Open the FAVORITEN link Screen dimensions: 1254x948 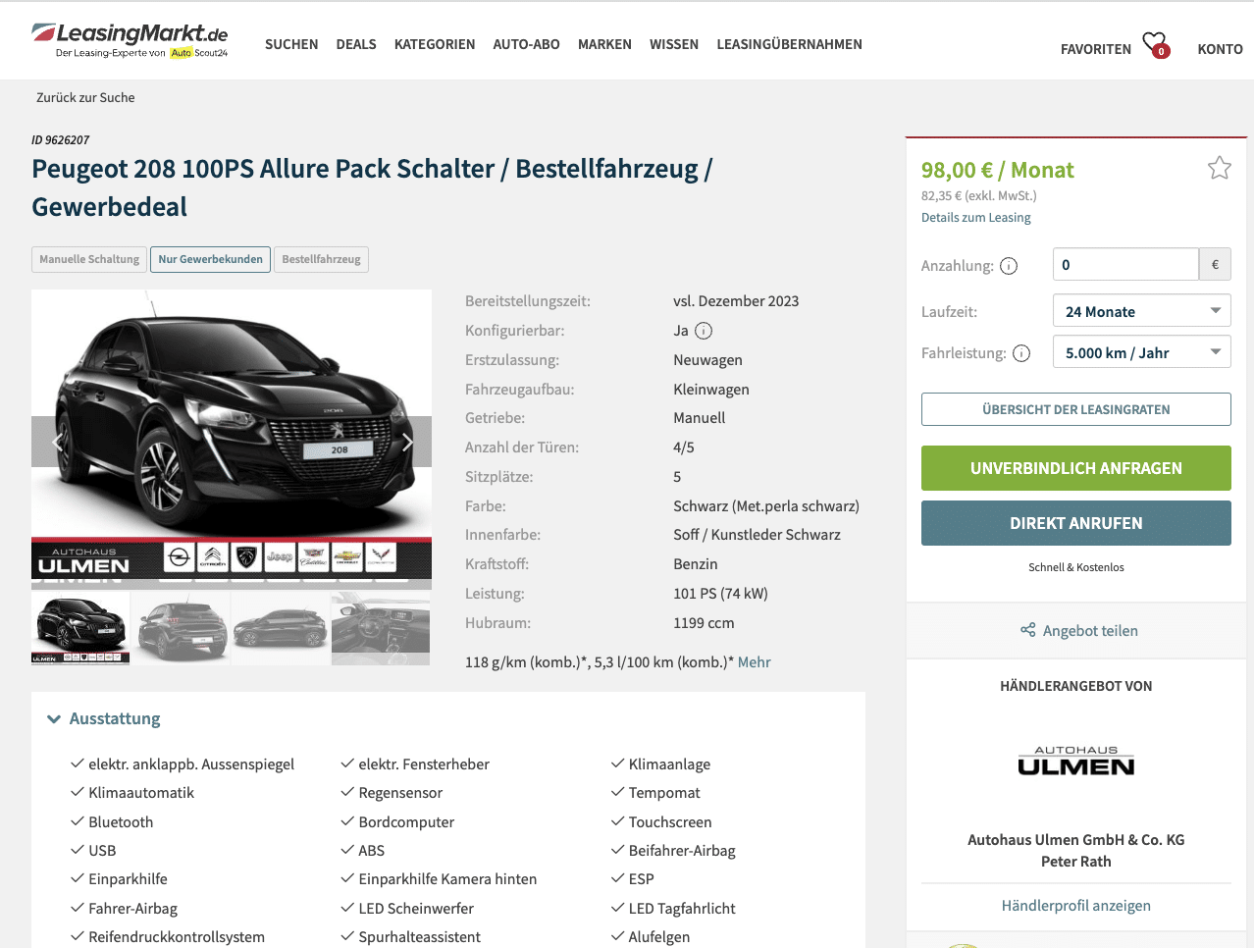(1096, 49)
